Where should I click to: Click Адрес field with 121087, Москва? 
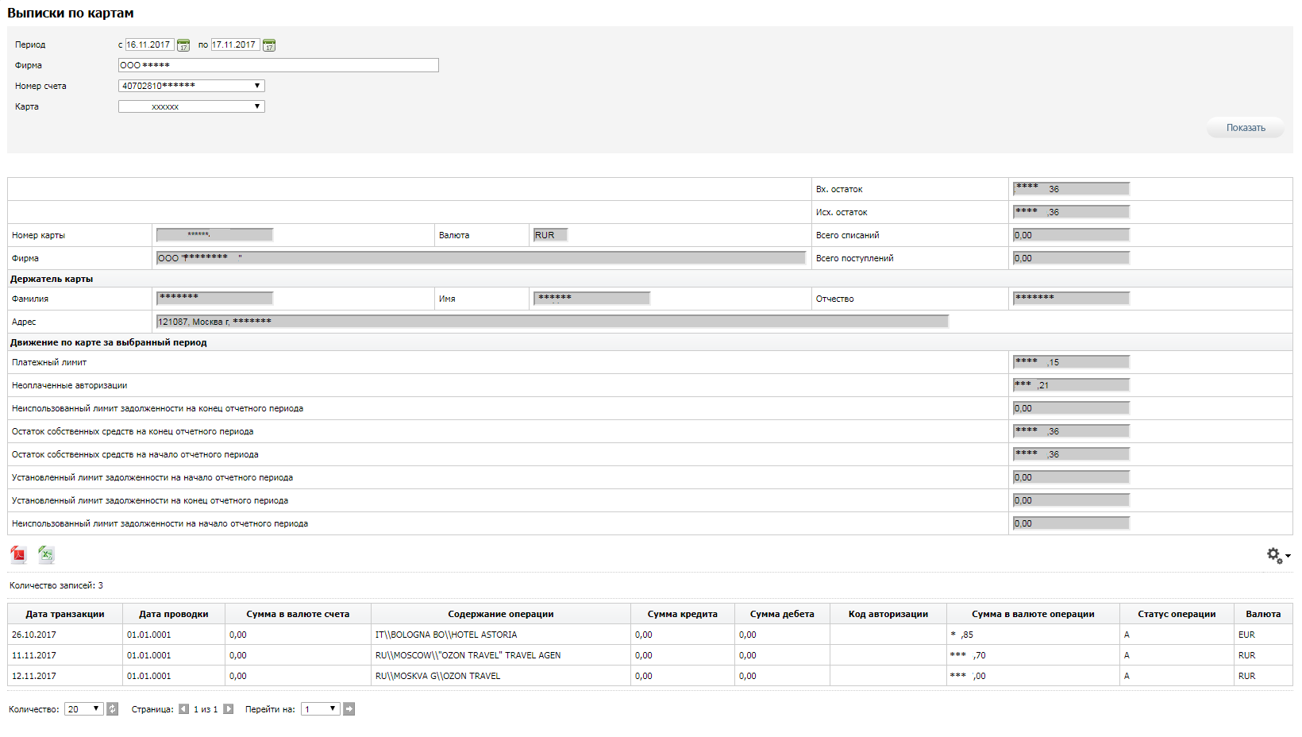[553, 322]
